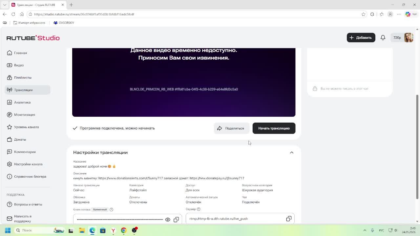The image size is (420, 236).
Task: Click the Уровень канала star icon
Action: pos(10,127)
